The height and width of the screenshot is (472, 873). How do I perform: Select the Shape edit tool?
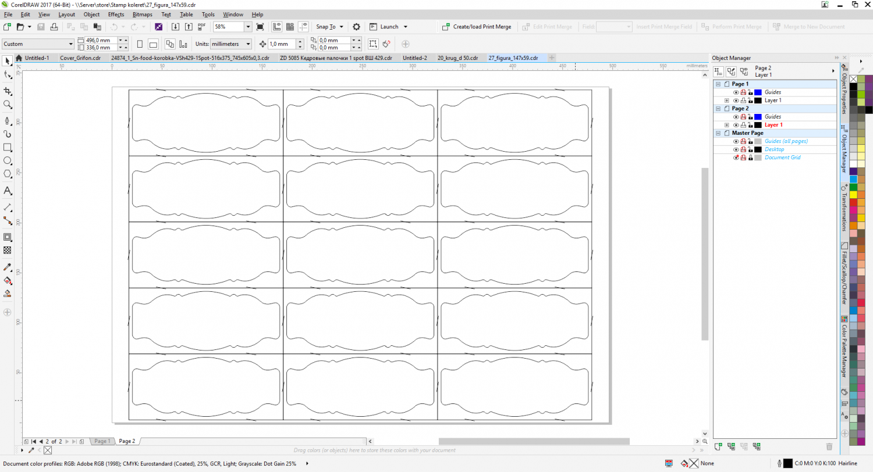coord(8,75)
